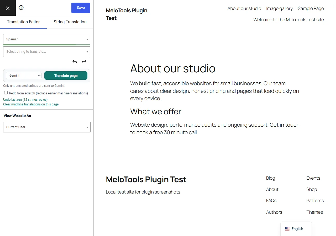Open the Patterns footer link
This screenshot has height=236, width=336.
tap(315, 201)
